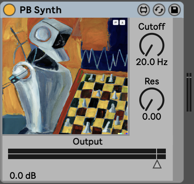Screen dimensions: 194x184
Task: Click the Output level meter bar
Action: click(87, 154)
